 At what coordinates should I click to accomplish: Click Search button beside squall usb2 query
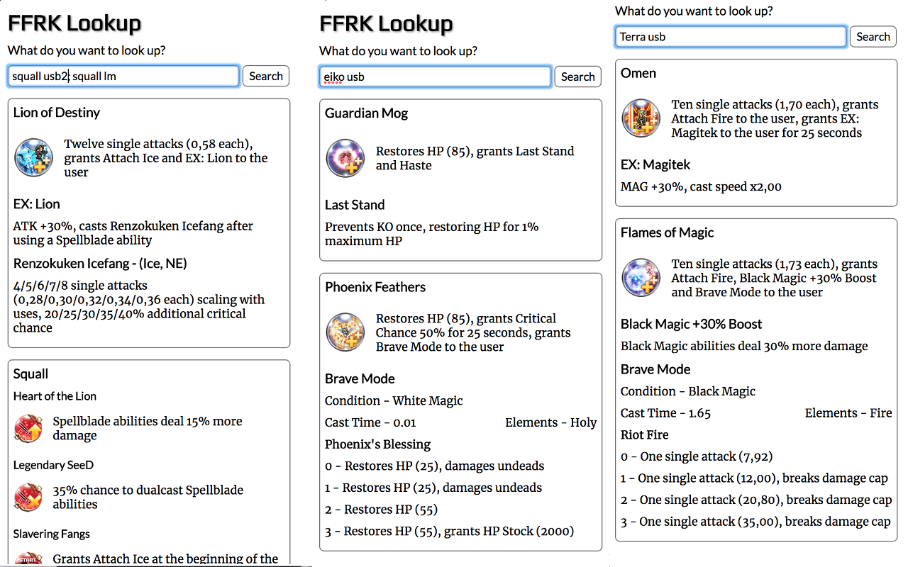pyautogui.click(x=266, y=77)
